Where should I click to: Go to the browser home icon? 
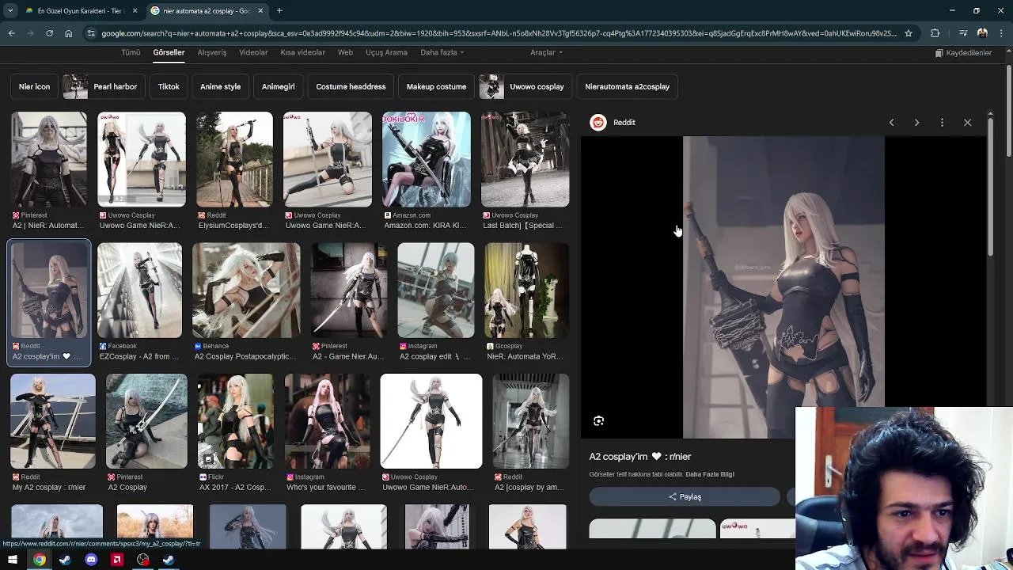pos(68,33)
